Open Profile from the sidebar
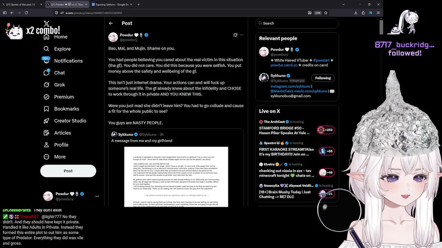Viewport: 442px width, 248px height. pyautogui.click(x=56, y=145)
